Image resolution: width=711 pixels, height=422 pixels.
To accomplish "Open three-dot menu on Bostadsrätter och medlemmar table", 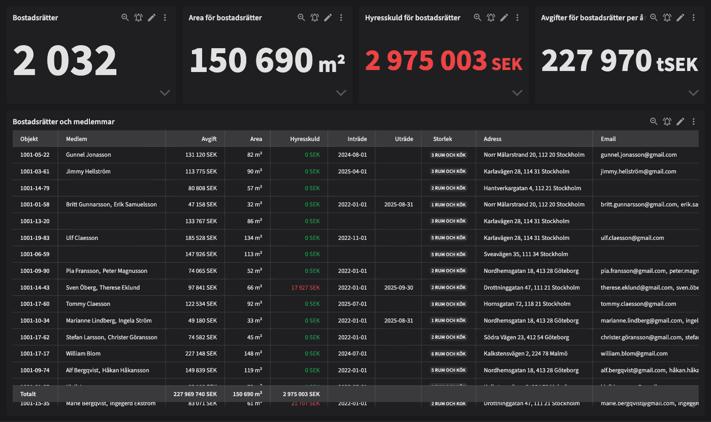I will [694, 122].
